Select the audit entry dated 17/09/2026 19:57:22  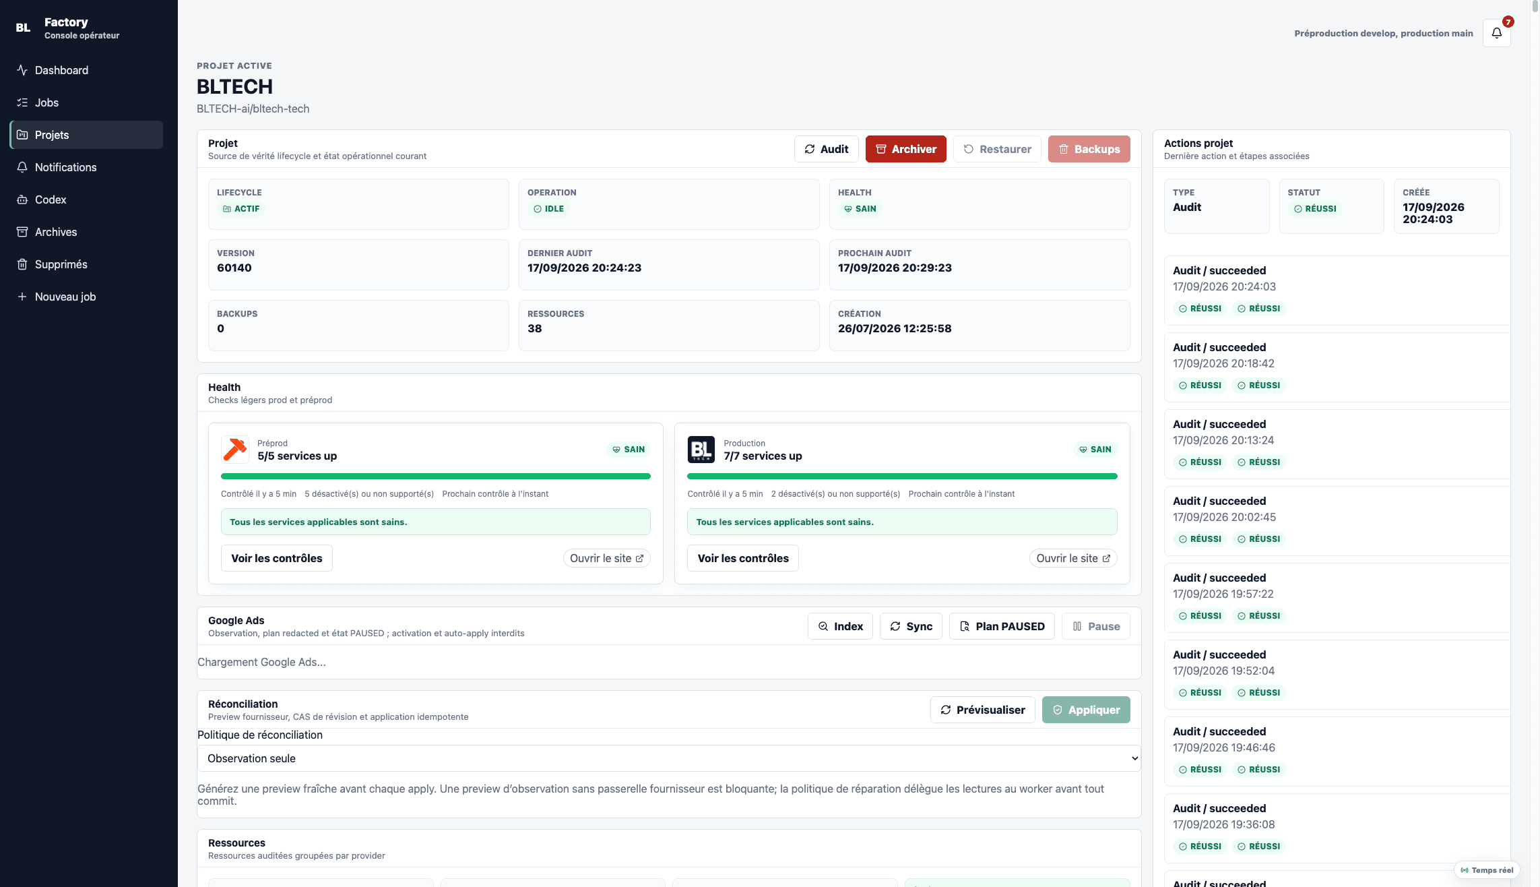pos(1337,597)
